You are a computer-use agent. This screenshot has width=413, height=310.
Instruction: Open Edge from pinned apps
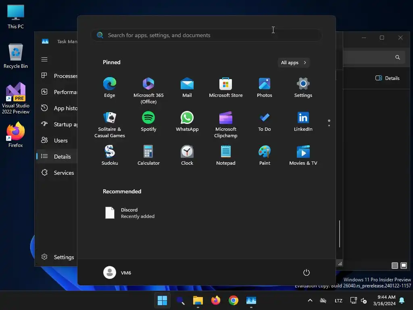(110, 88)
